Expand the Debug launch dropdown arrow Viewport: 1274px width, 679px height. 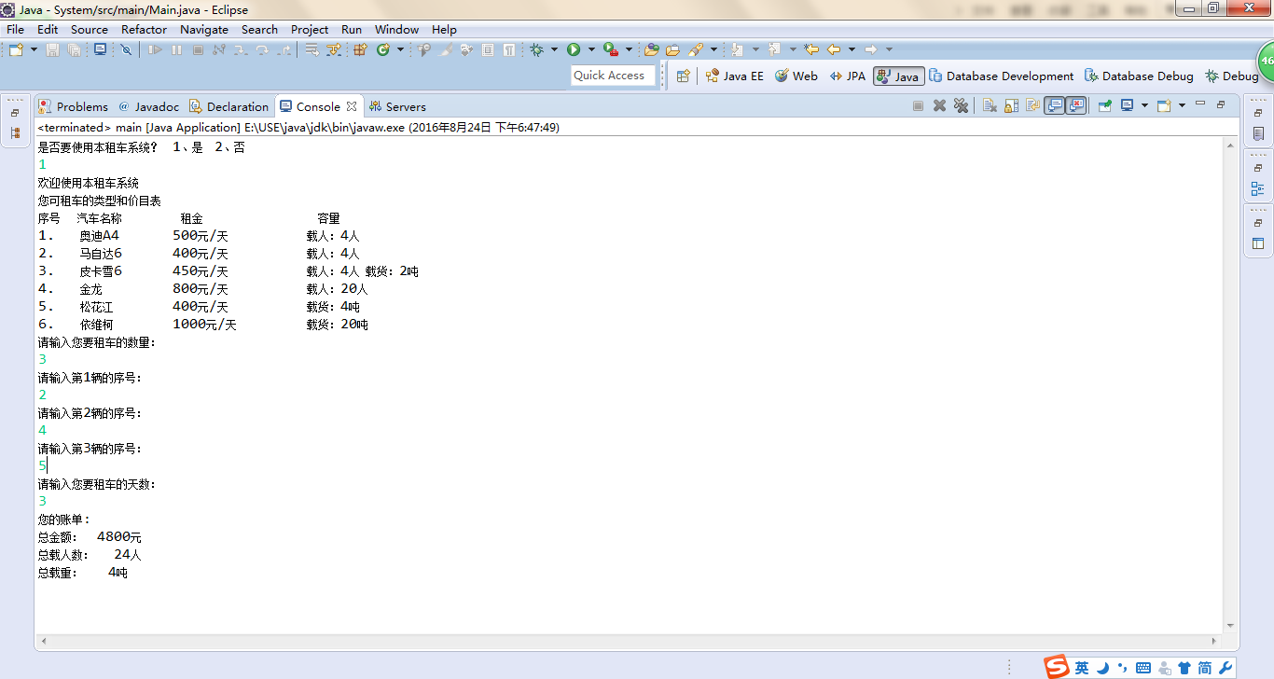(x=554, y=49)
